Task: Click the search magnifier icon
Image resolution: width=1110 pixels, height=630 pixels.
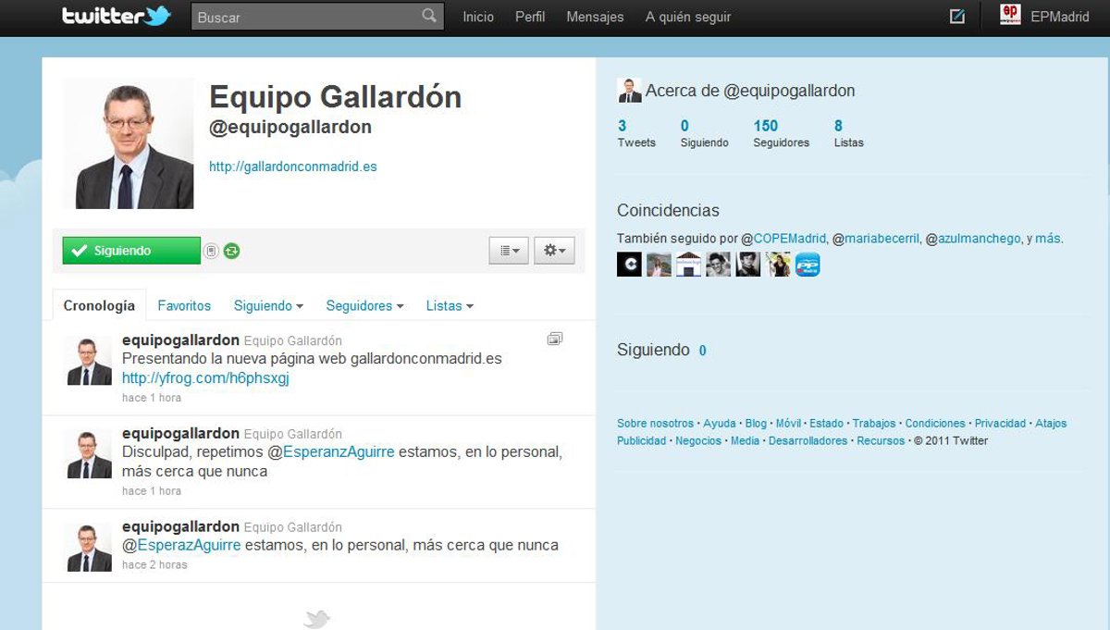Action: click(x=428, y=16)
